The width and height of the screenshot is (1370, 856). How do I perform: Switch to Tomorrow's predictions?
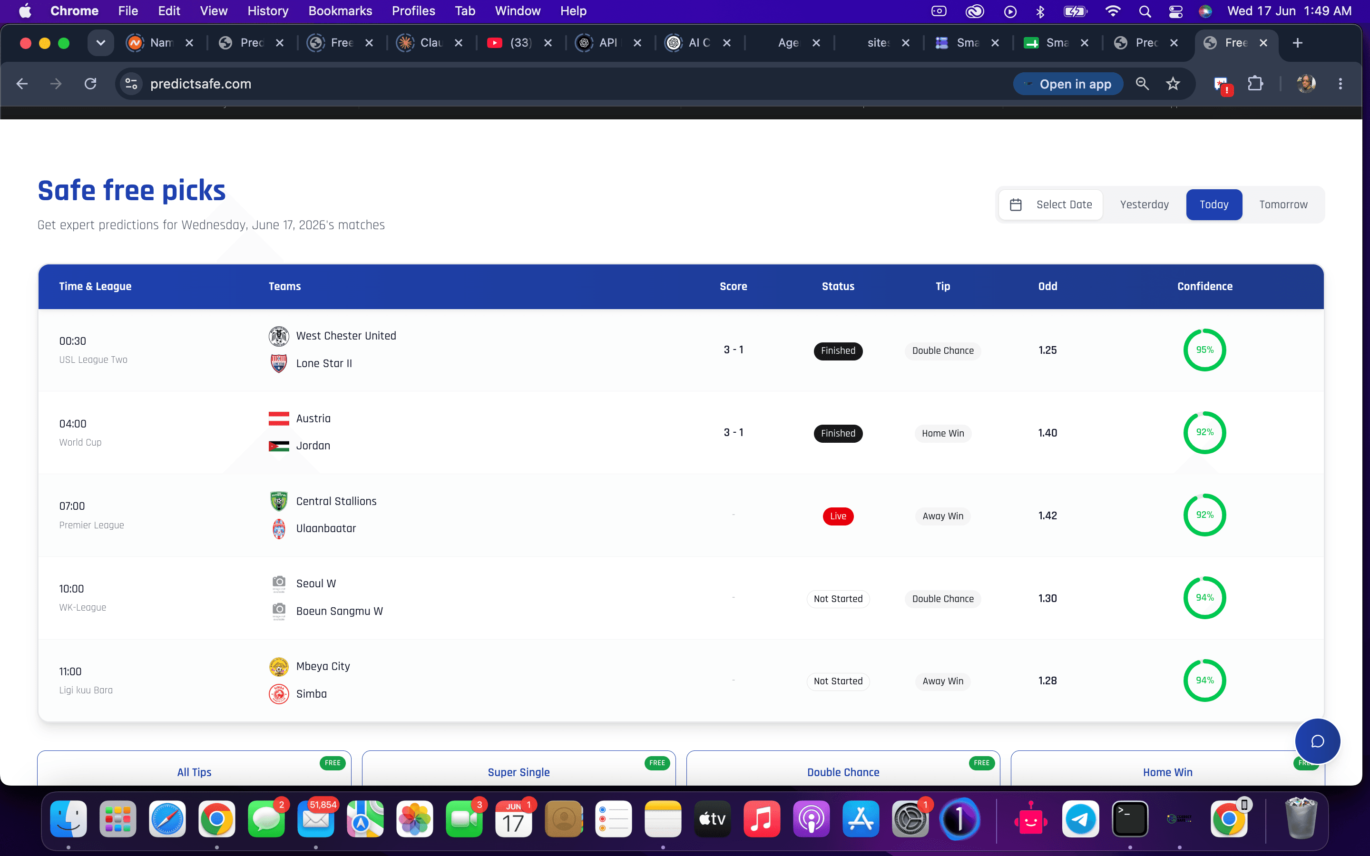[x=1283, y=204]
